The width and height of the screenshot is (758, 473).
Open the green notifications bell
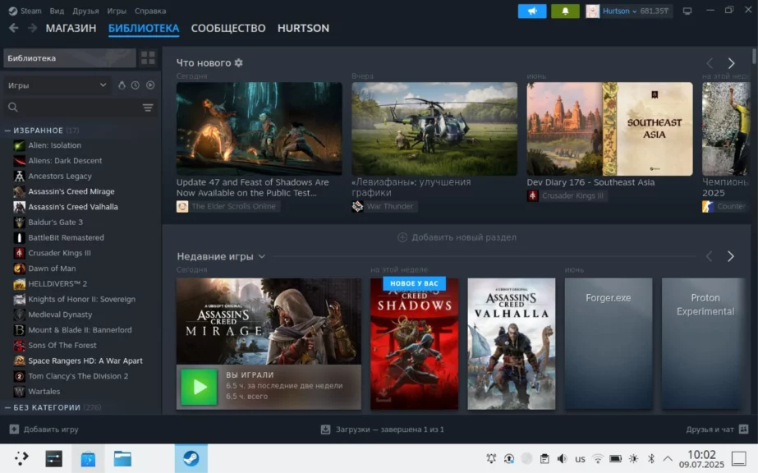coord(565,11)
